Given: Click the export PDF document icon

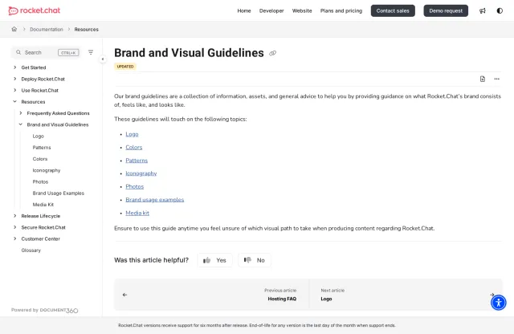Looking at the screenshot, I should (483, 79).
